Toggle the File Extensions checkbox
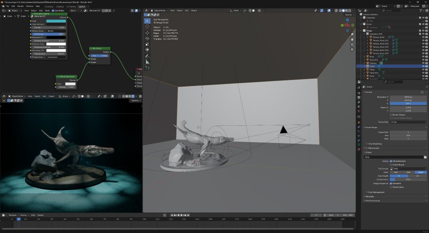 (391, 161)
